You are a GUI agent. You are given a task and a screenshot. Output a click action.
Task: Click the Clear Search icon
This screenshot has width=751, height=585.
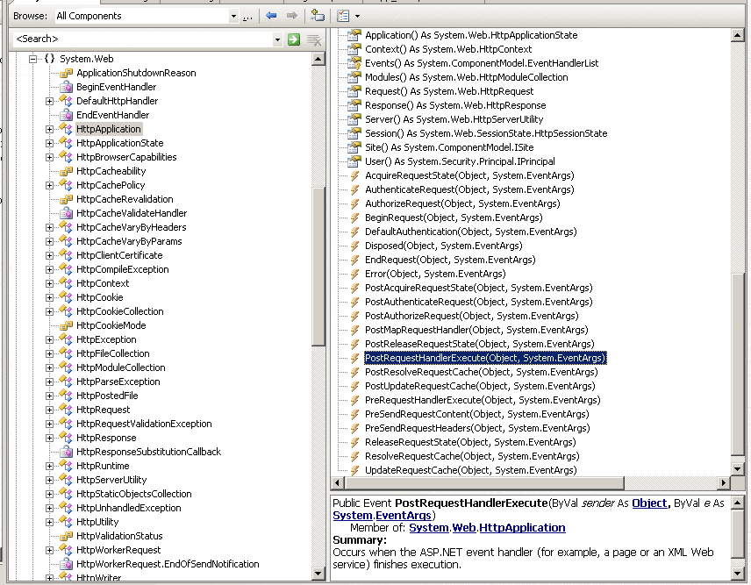point(314,39)
